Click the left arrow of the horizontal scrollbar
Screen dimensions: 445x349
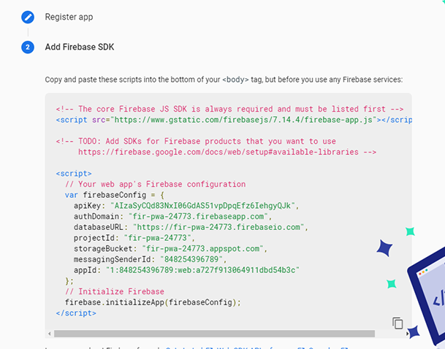click(x=49, y=334)
